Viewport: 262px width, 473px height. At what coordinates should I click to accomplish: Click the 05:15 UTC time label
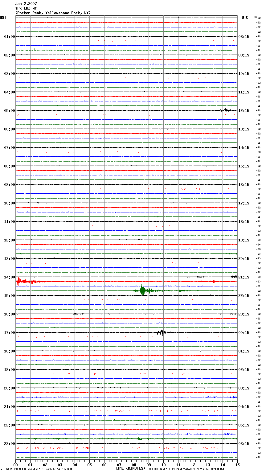pyautogui.click(x=244, y=425)
